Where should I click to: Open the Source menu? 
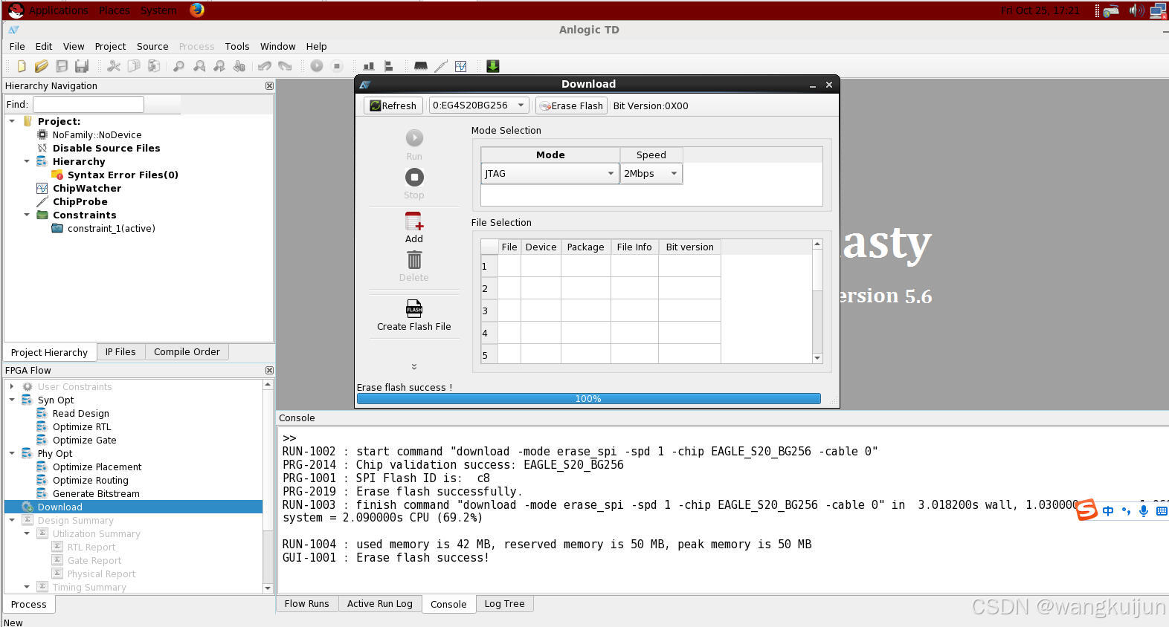[152, 46]
